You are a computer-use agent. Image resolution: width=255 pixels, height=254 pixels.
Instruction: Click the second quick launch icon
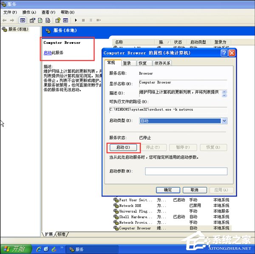point(46,249)
